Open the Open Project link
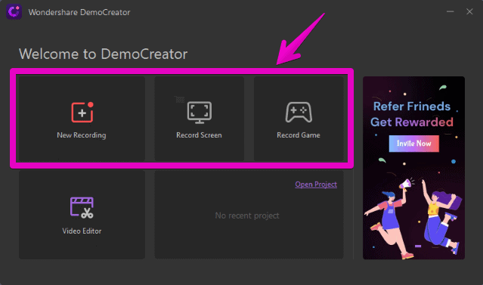The width and height of the screenshot is (483, 285). point(316,184)
